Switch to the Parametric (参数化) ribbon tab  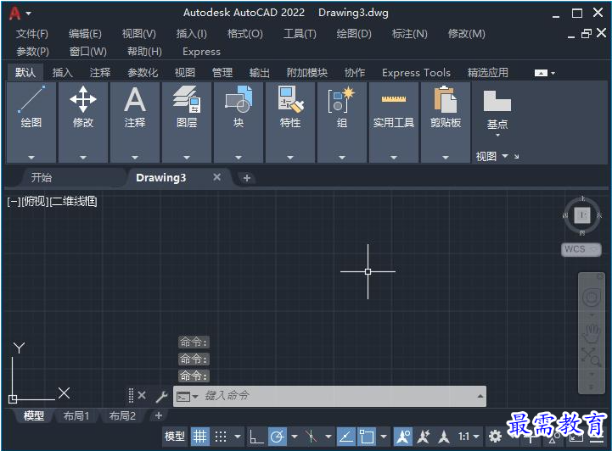pos(143,73)
